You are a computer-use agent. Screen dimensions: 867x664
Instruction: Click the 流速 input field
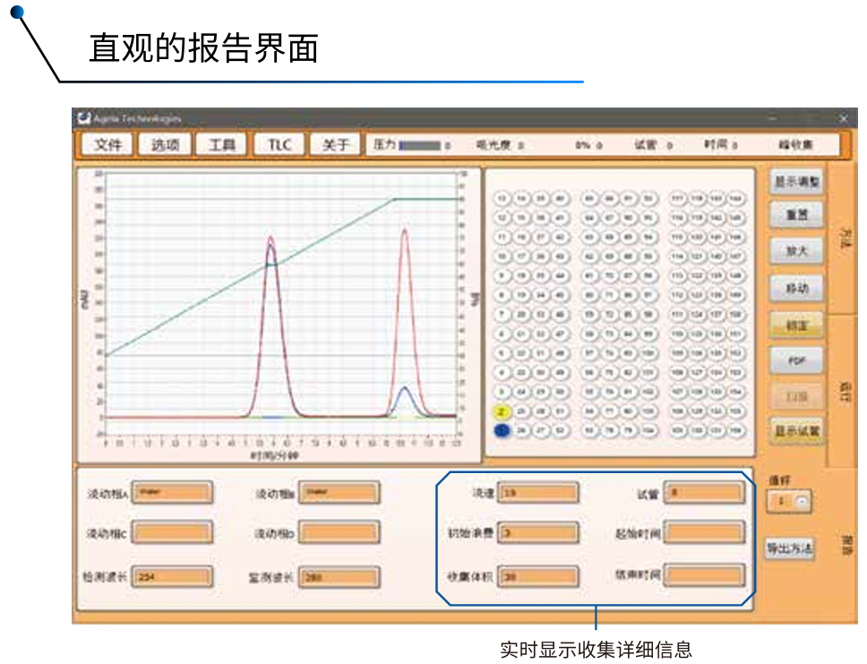538,493
